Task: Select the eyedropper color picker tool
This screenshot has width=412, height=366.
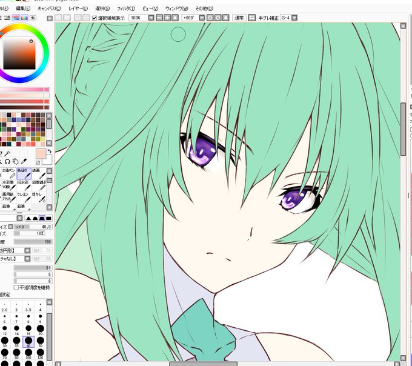Action: pos(24,161)
